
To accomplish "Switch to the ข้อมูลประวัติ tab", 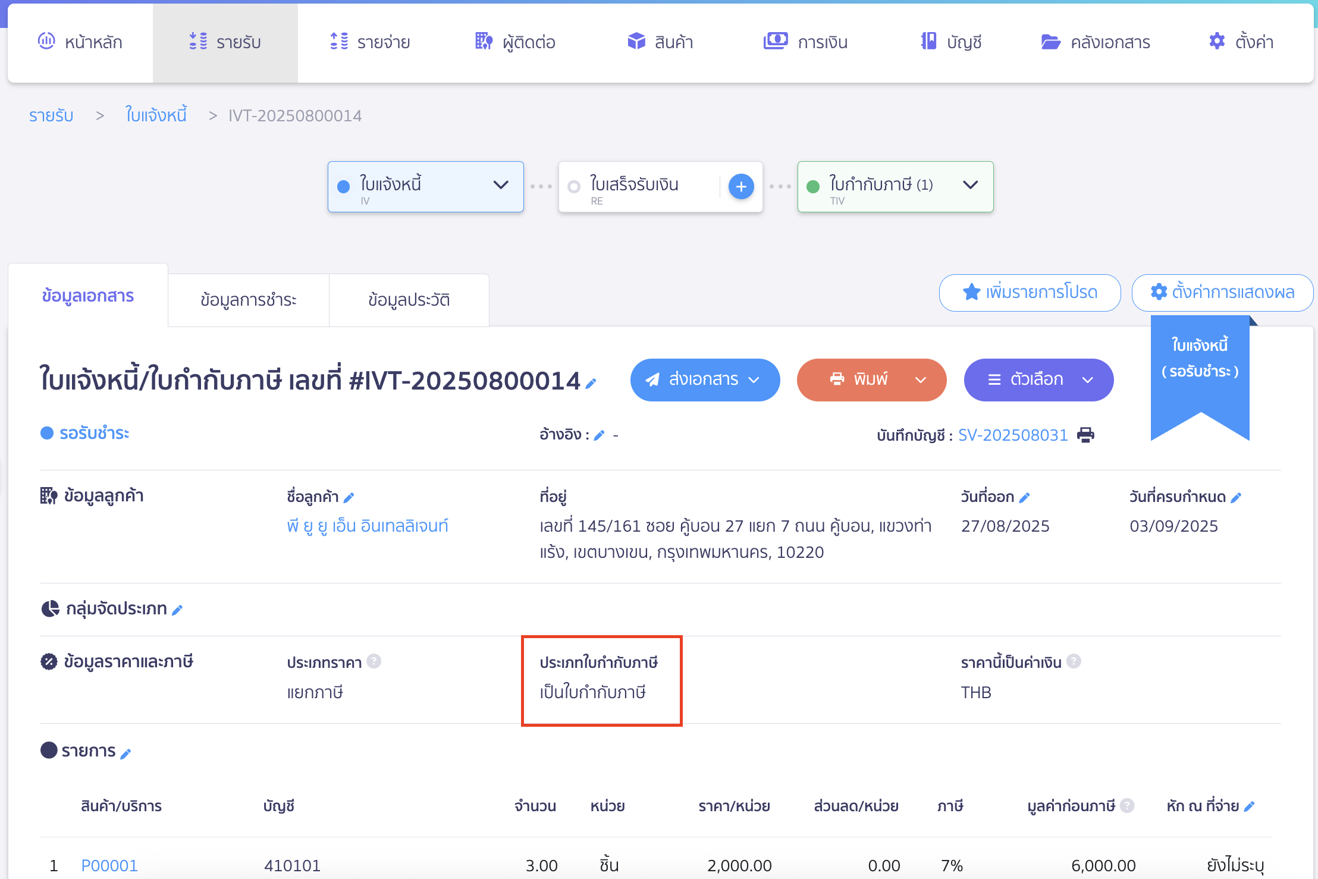I will point(409,300).
